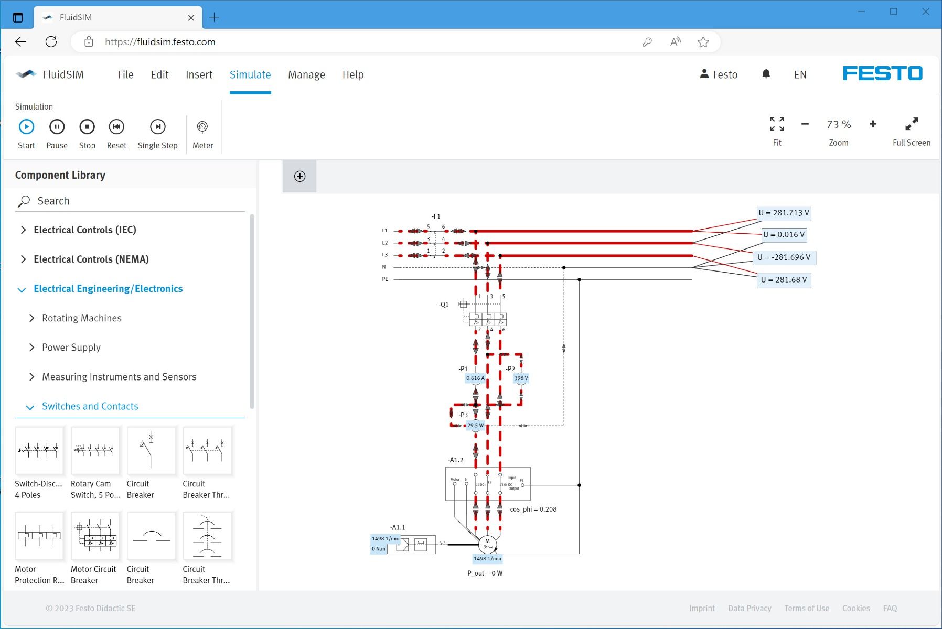Click the motor symbol M
This screenshot has height=629, width=942.
[487, 545]
